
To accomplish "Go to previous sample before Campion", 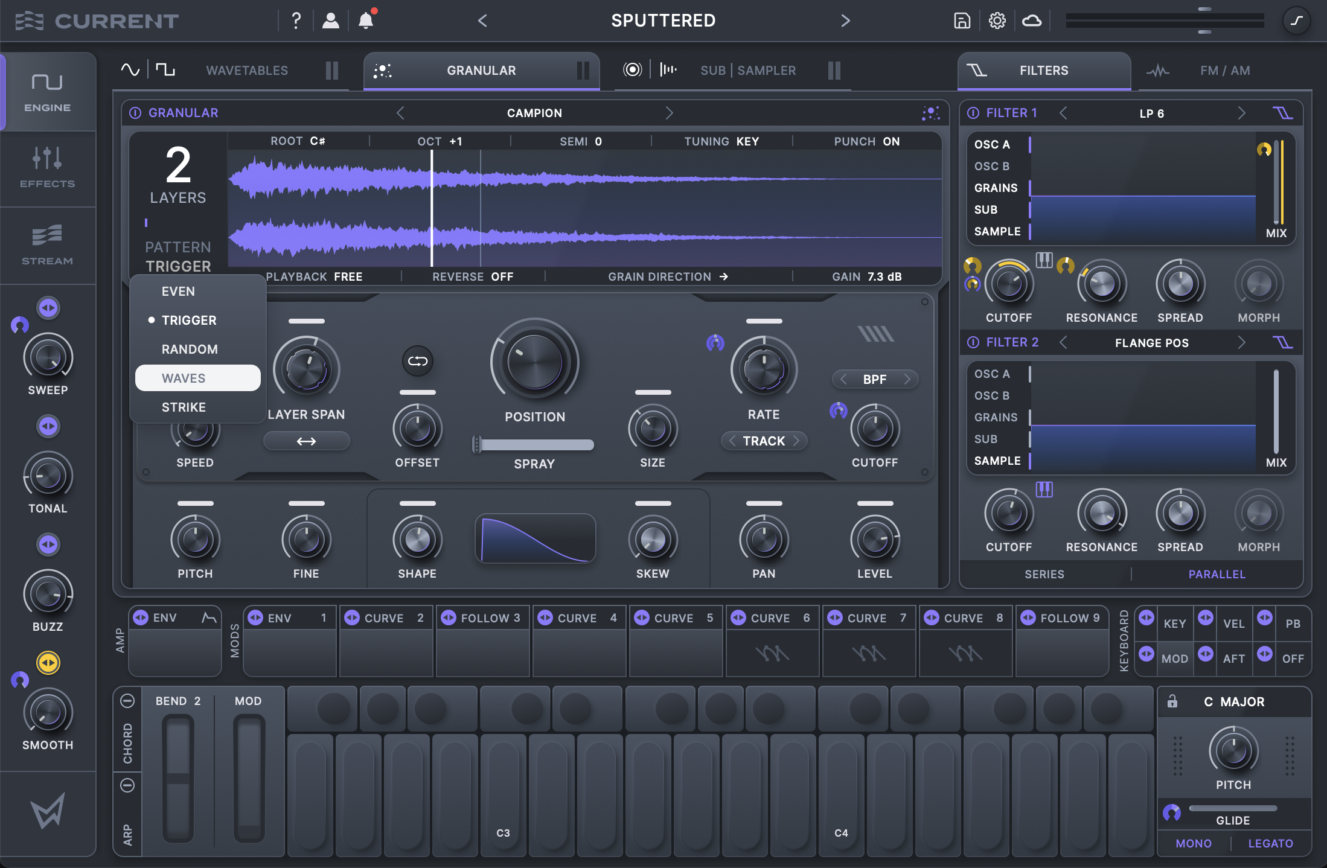I will (x=400, y=113).
